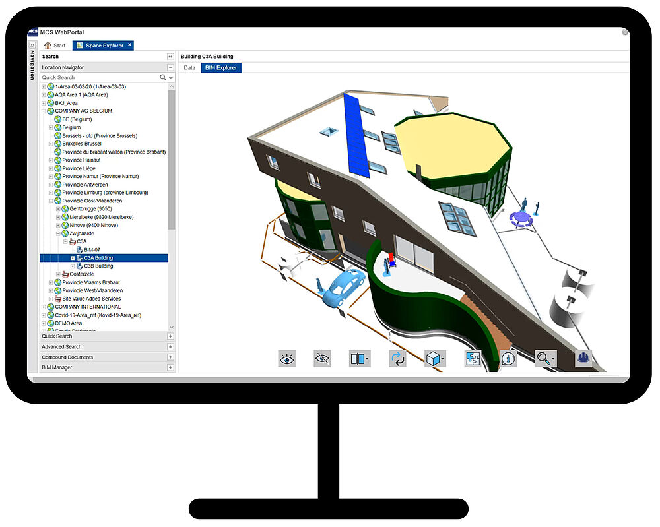This screenshot has width=660, height=527.
Task: Switch to the Data tab
Action: point(189,68)
